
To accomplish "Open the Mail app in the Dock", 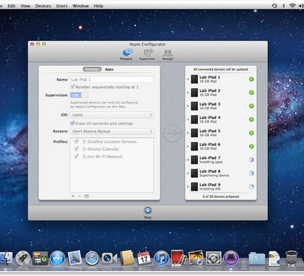I will 75,258.
